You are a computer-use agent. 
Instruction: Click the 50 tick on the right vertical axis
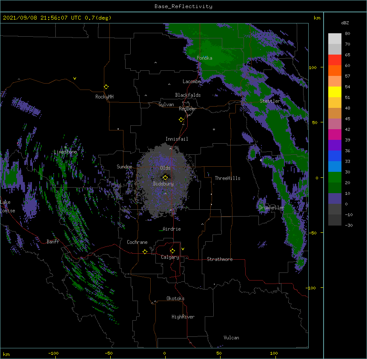pyautogui.click(x=315, y=122)
